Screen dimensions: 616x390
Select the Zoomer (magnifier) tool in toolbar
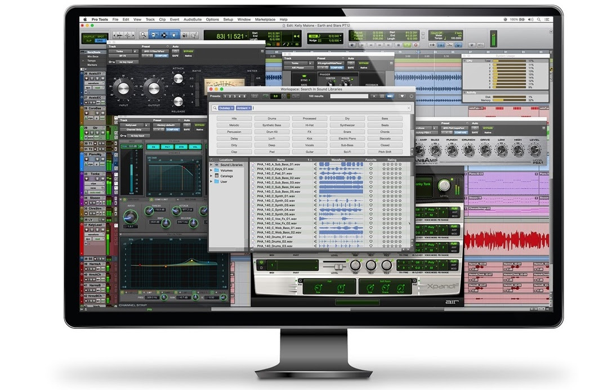(x=144, y=35)
